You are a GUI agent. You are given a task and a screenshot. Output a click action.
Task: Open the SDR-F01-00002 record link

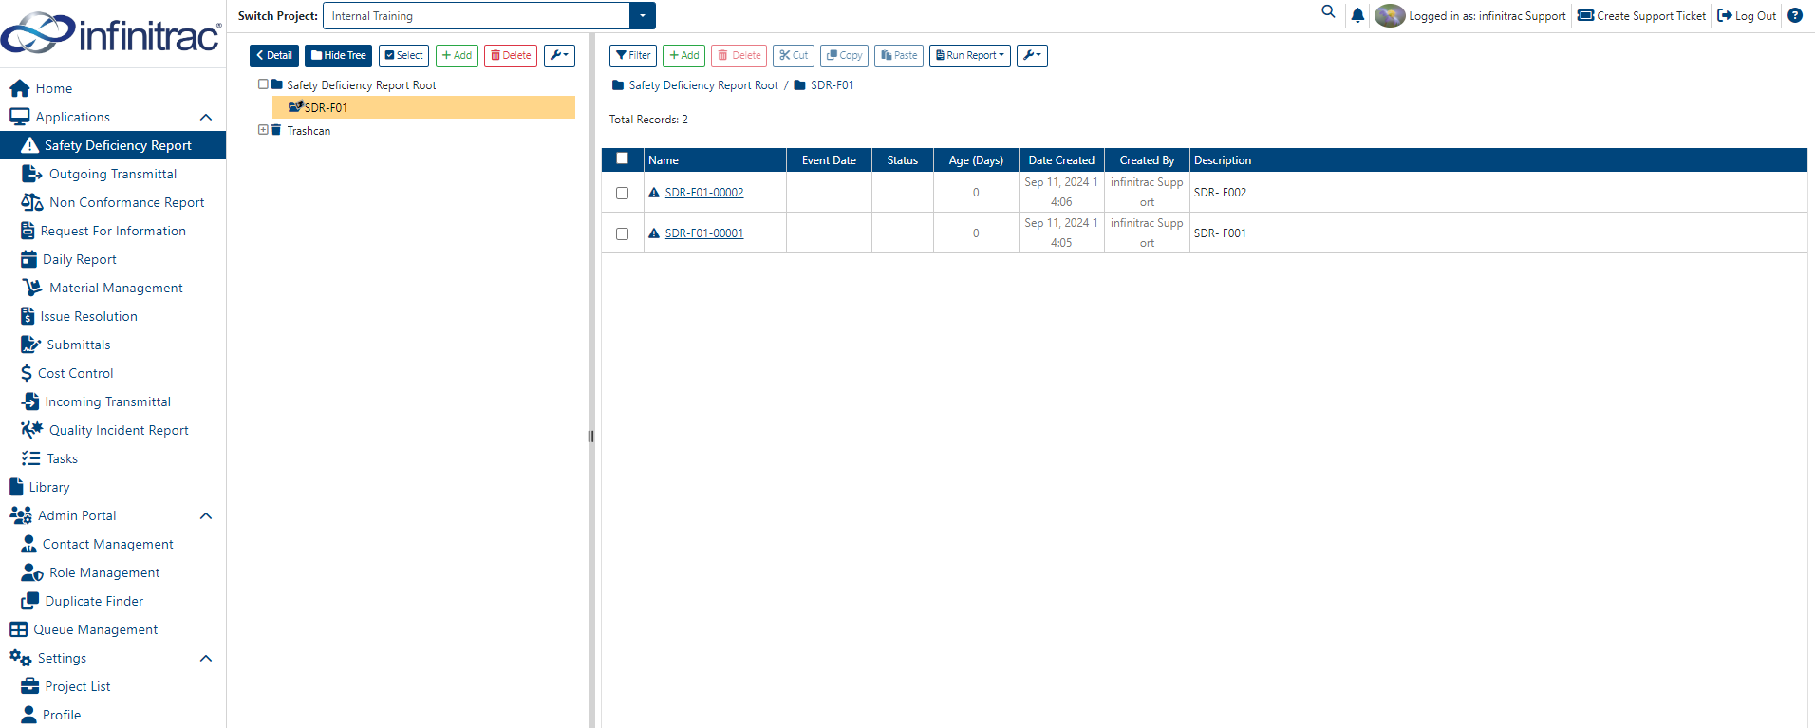(704, 193)
